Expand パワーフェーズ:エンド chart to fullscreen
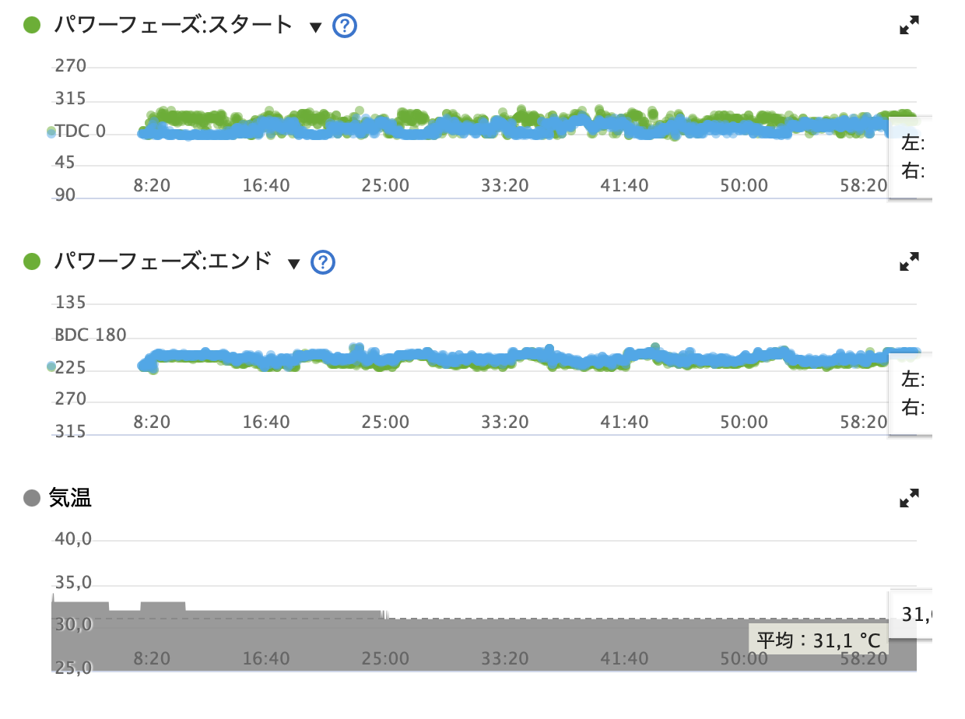 [909, 261]
